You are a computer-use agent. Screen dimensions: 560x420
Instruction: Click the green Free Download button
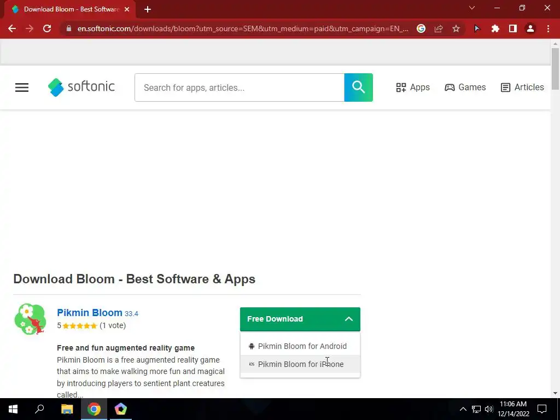tap(300, 319)
